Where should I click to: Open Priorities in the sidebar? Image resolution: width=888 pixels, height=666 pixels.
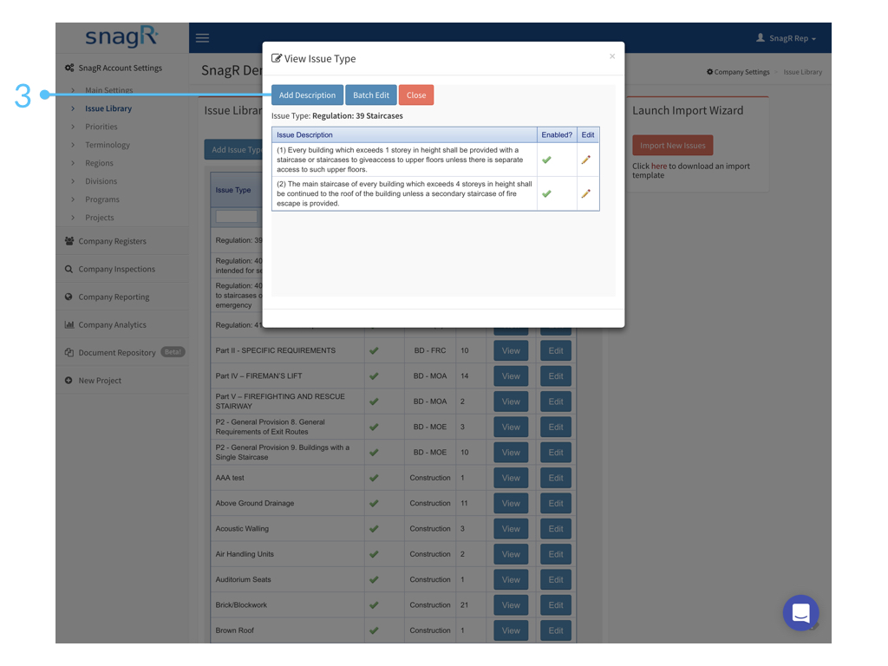[101, 127]
